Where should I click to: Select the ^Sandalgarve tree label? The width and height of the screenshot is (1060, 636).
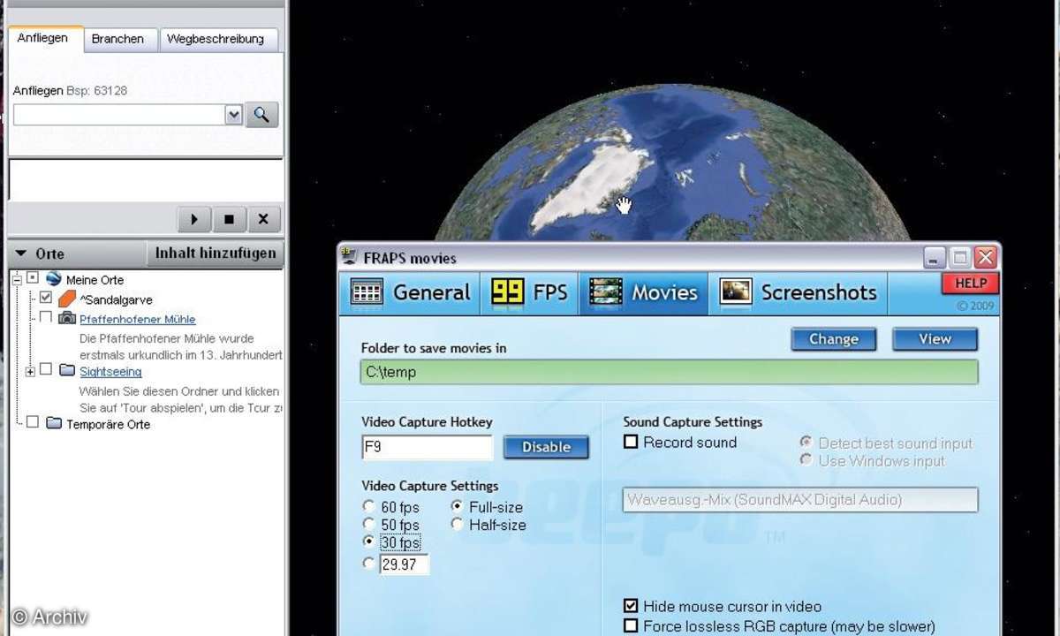116,300
